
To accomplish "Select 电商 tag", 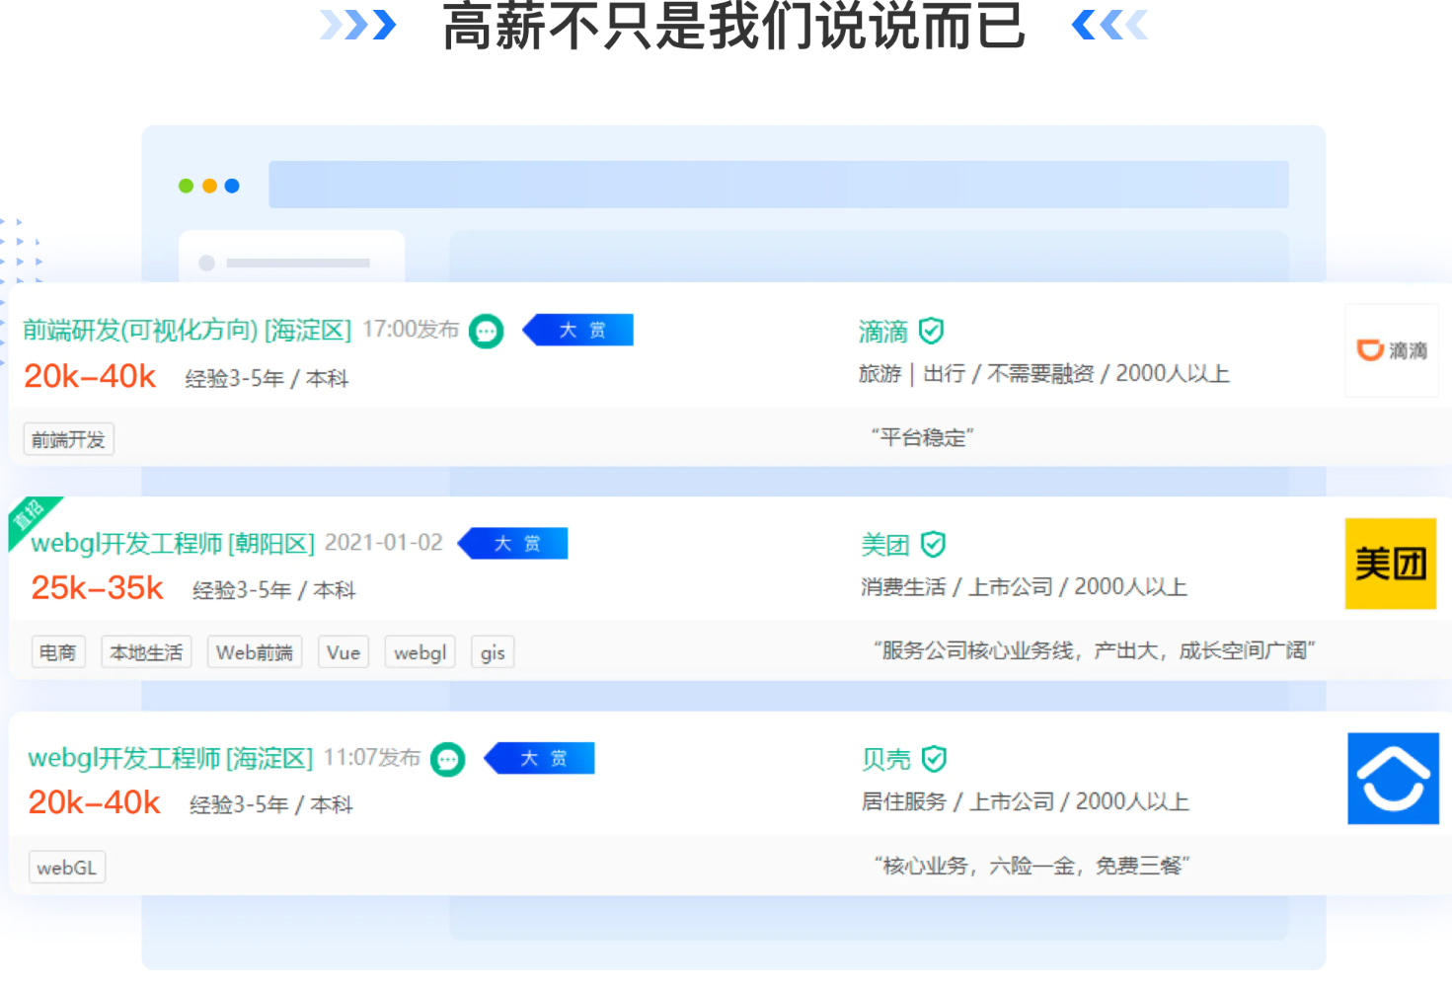I will tap(57, 652).
